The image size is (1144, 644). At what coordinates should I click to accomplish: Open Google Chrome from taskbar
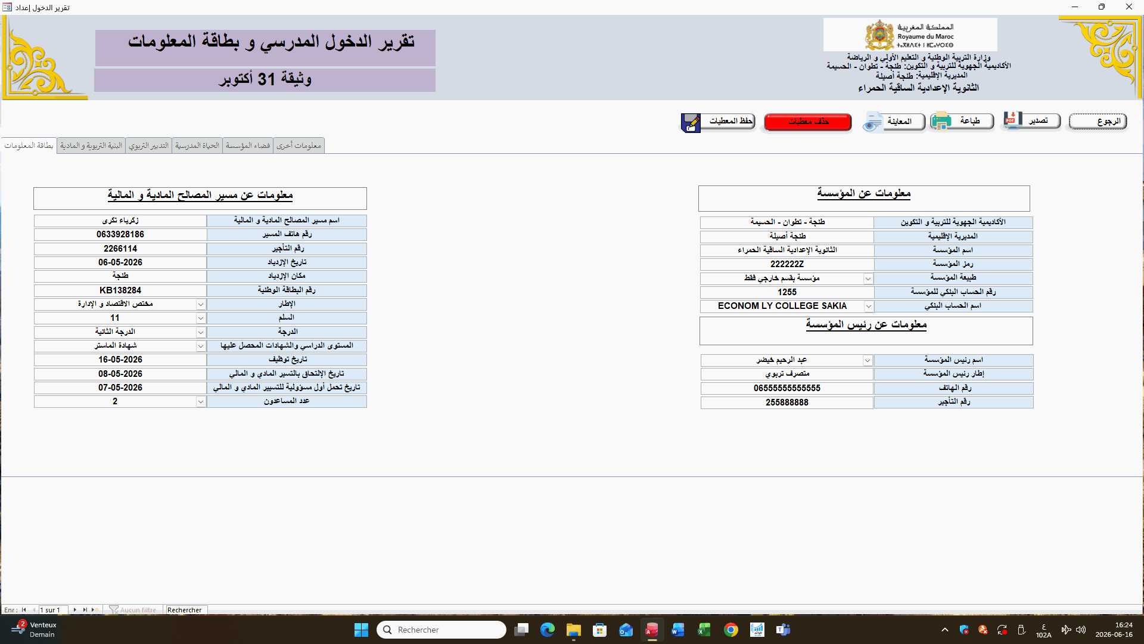[x=731, y=630]
